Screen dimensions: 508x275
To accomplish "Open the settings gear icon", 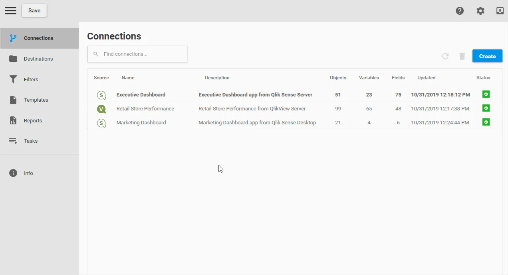I will click(x=480, y=11).
